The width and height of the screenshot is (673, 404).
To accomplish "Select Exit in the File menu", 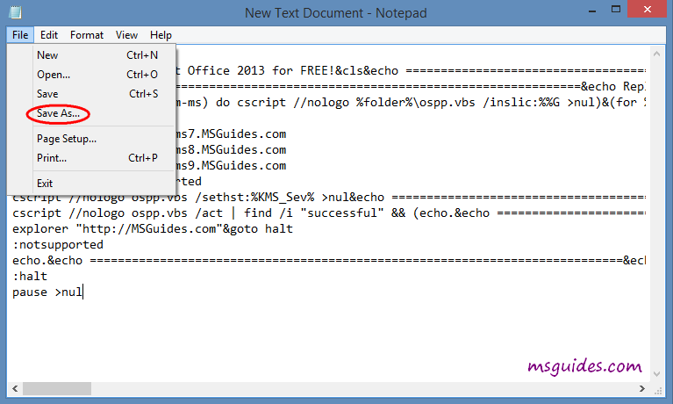I will point(91,183).
